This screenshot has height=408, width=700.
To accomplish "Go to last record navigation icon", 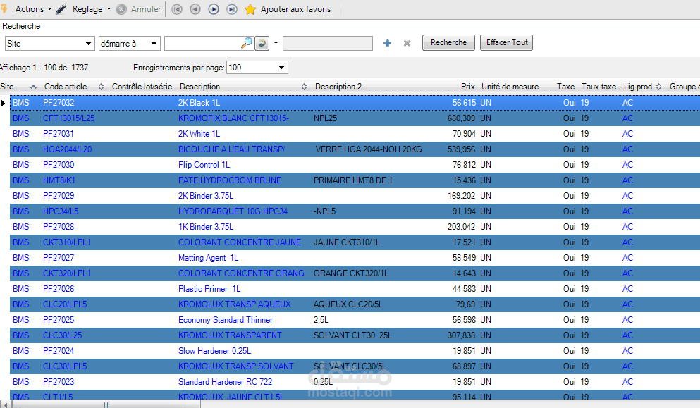I will click(232, 9).
